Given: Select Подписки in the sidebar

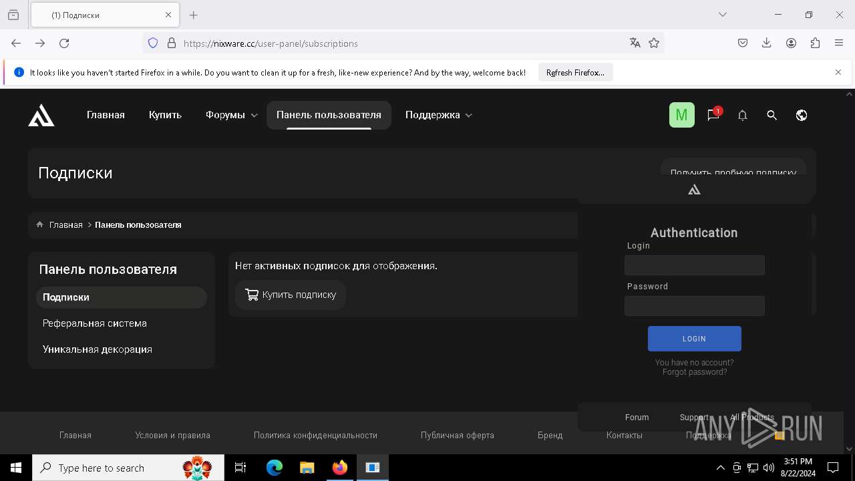Looking at the screenshot, I should tap(122, 297).
